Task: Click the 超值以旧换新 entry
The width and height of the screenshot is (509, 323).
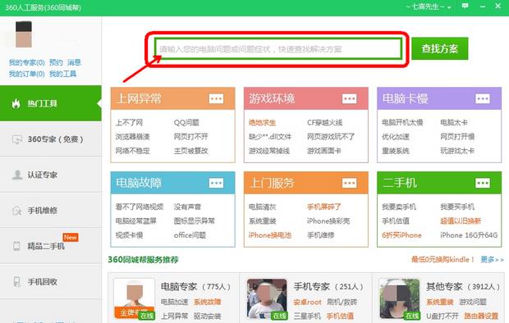Action: click(x=461, y=221)
